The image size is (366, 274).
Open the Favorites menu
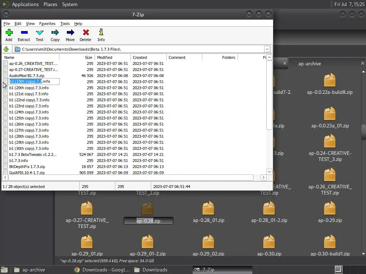pyautogui.click(x=47, y=24)
